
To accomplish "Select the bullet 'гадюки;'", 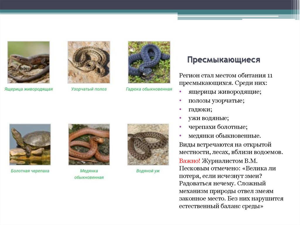I will point(200,109).
